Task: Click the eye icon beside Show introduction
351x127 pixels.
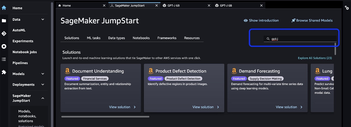Action: (246, 20)
